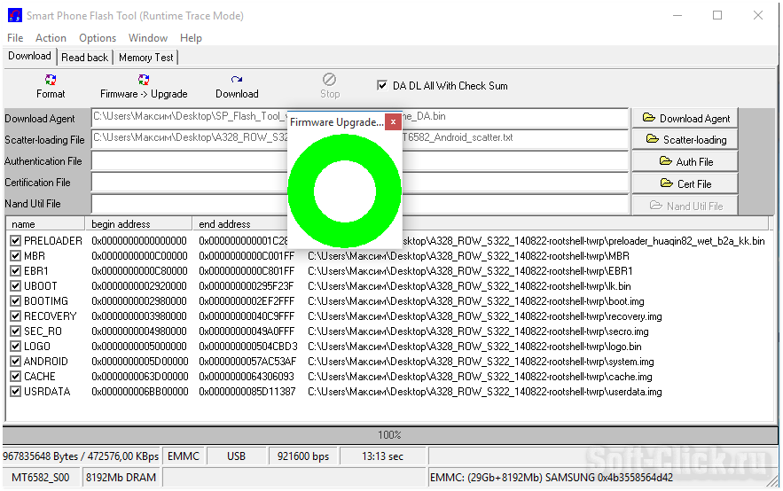
Task: Switch to the Memory Test tab
Action: 146,57
